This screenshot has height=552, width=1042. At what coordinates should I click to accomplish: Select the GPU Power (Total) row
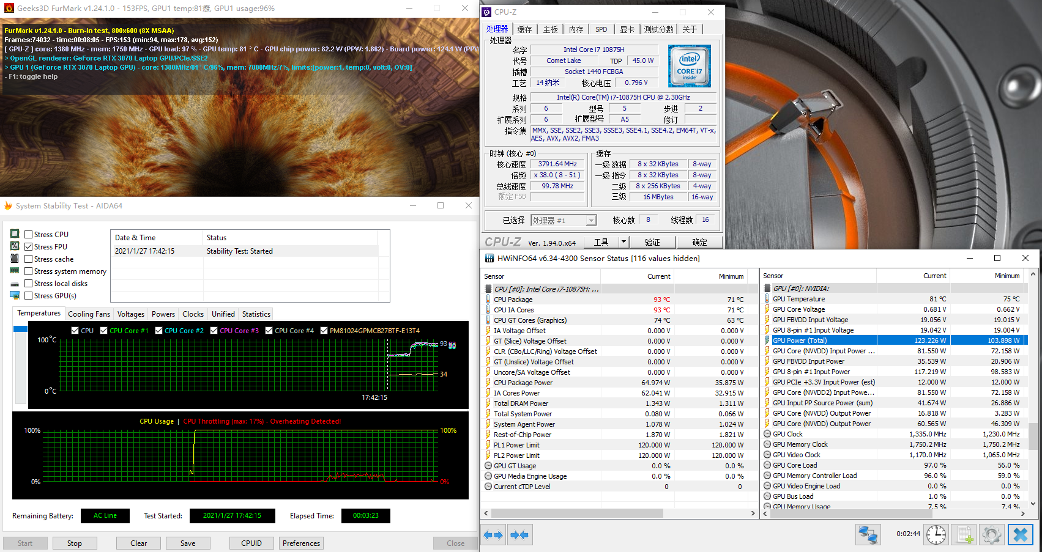(895, 340)
